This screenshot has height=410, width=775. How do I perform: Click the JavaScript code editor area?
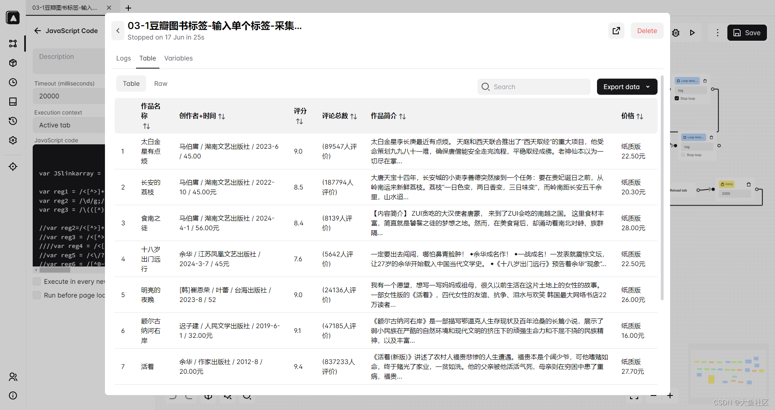(69, 205)
